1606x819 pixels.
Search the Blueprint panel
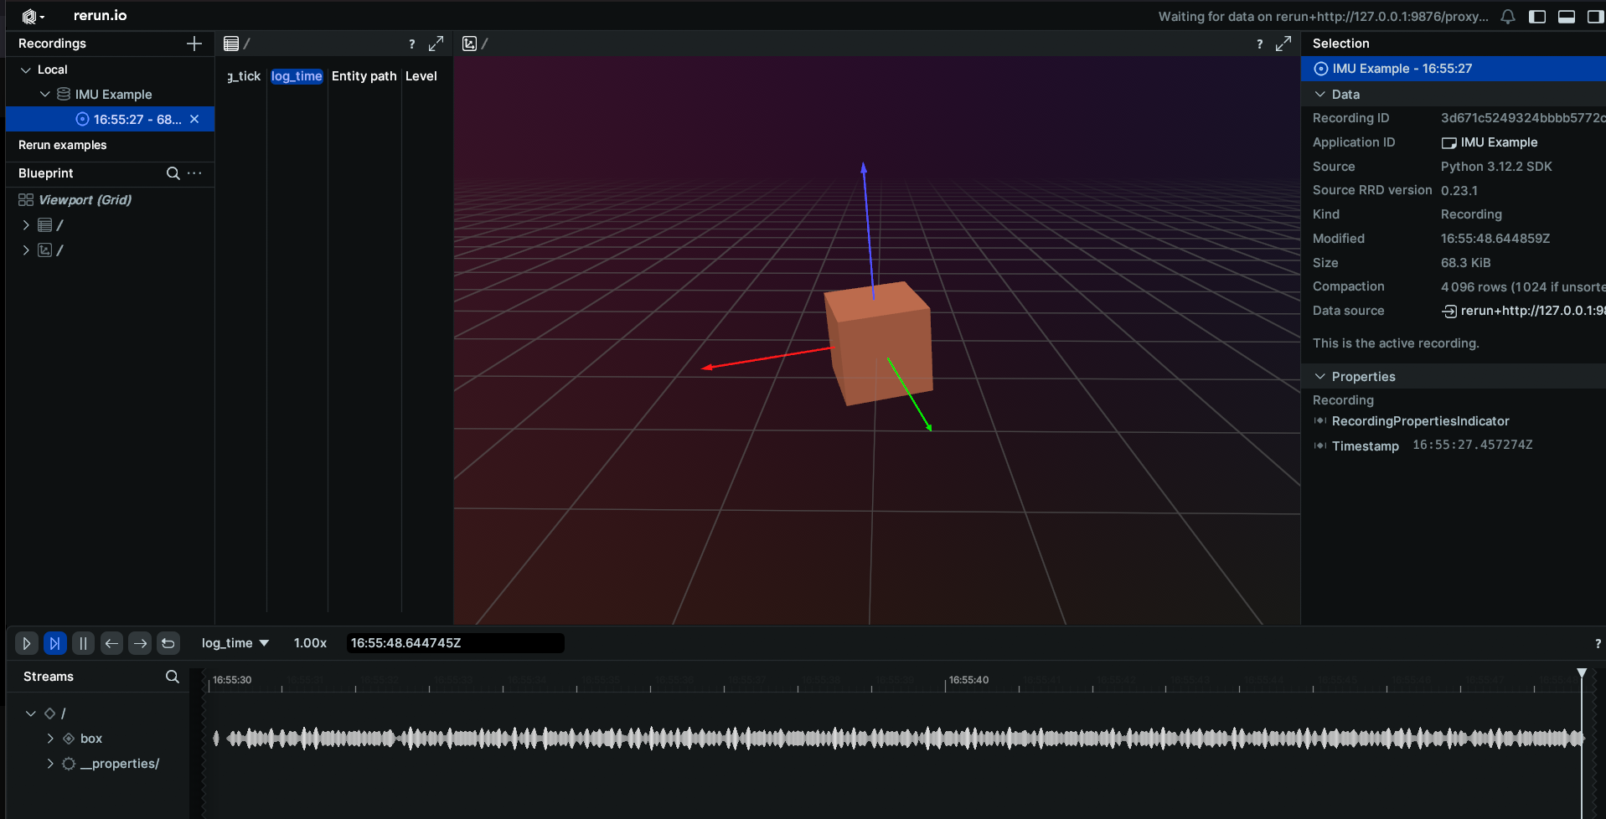[x=173, y=173]
